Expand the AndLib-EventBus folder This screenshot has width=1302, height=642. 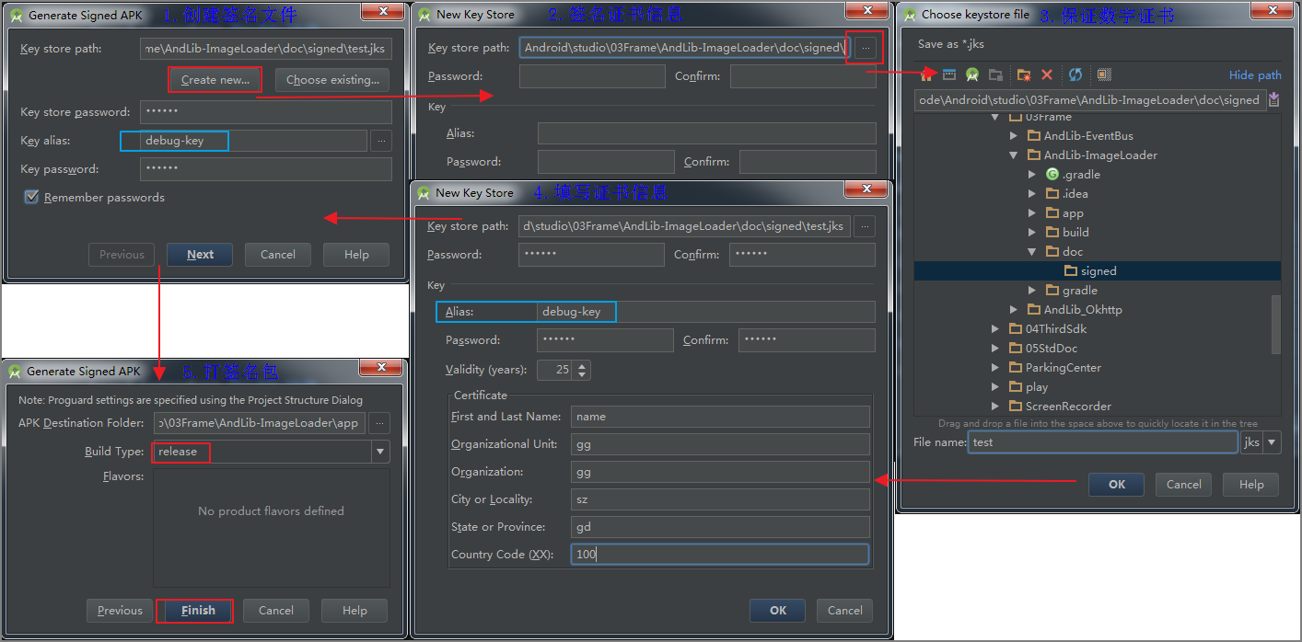pos(1014,136)
